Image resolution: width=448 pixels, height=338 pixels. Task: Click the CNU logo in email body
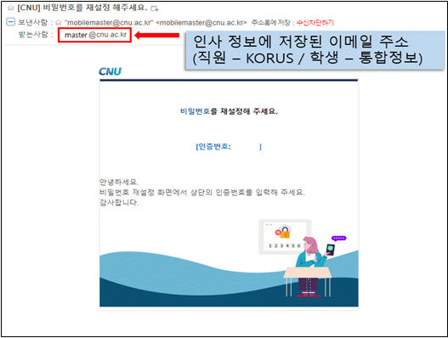(111, 71)
